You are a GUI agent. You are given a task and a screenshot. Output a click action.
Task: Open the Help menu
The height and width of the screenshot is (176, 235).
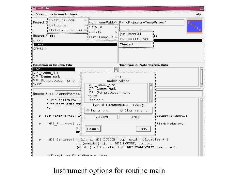click(x=197, y=14)
